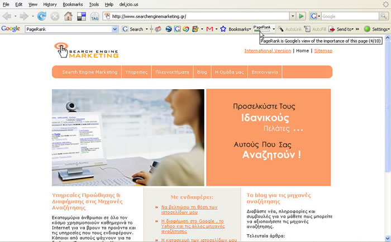The image size is (391, 242).
Task: Open the Forward history dropdown arrow
Action: (32, 16)
